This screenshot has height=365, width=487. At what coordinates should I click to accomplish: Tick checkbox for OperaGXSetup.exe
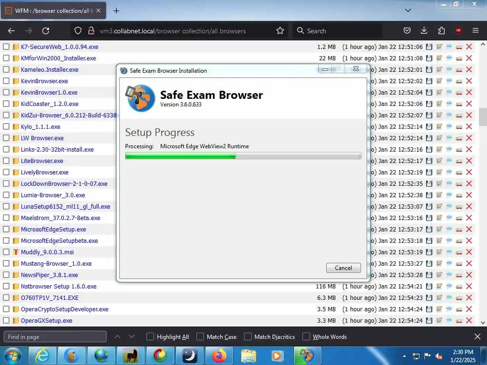6,320
